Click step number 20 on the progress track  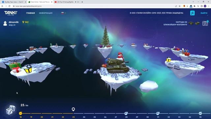[x=42, y=117]
